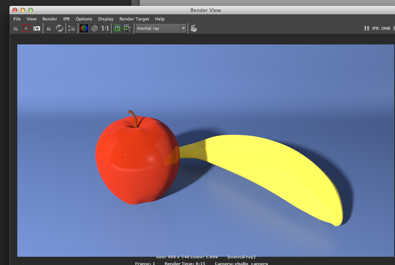
Task: Click the red-outlined Render Region icon
Action: (26, 28)
